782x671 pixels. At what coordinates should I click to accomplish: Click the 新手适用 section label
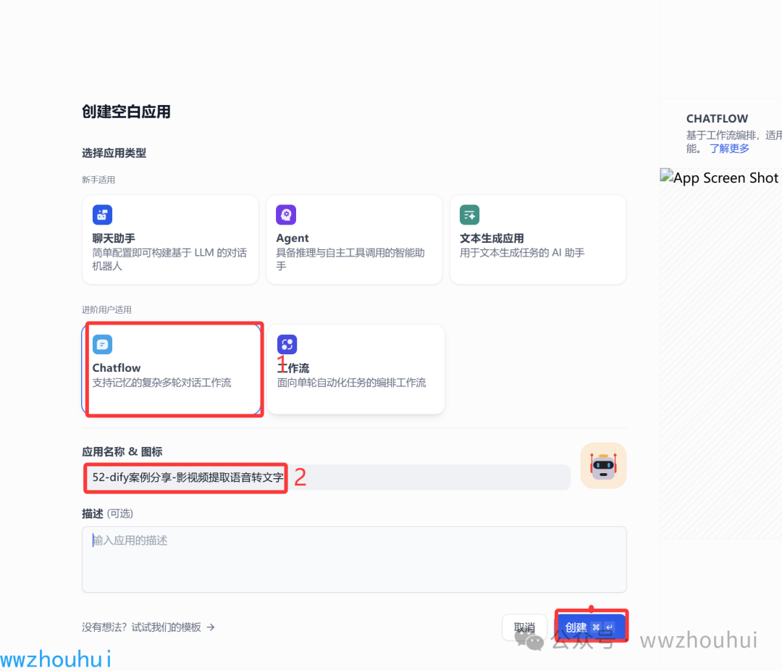click(98, 180)
